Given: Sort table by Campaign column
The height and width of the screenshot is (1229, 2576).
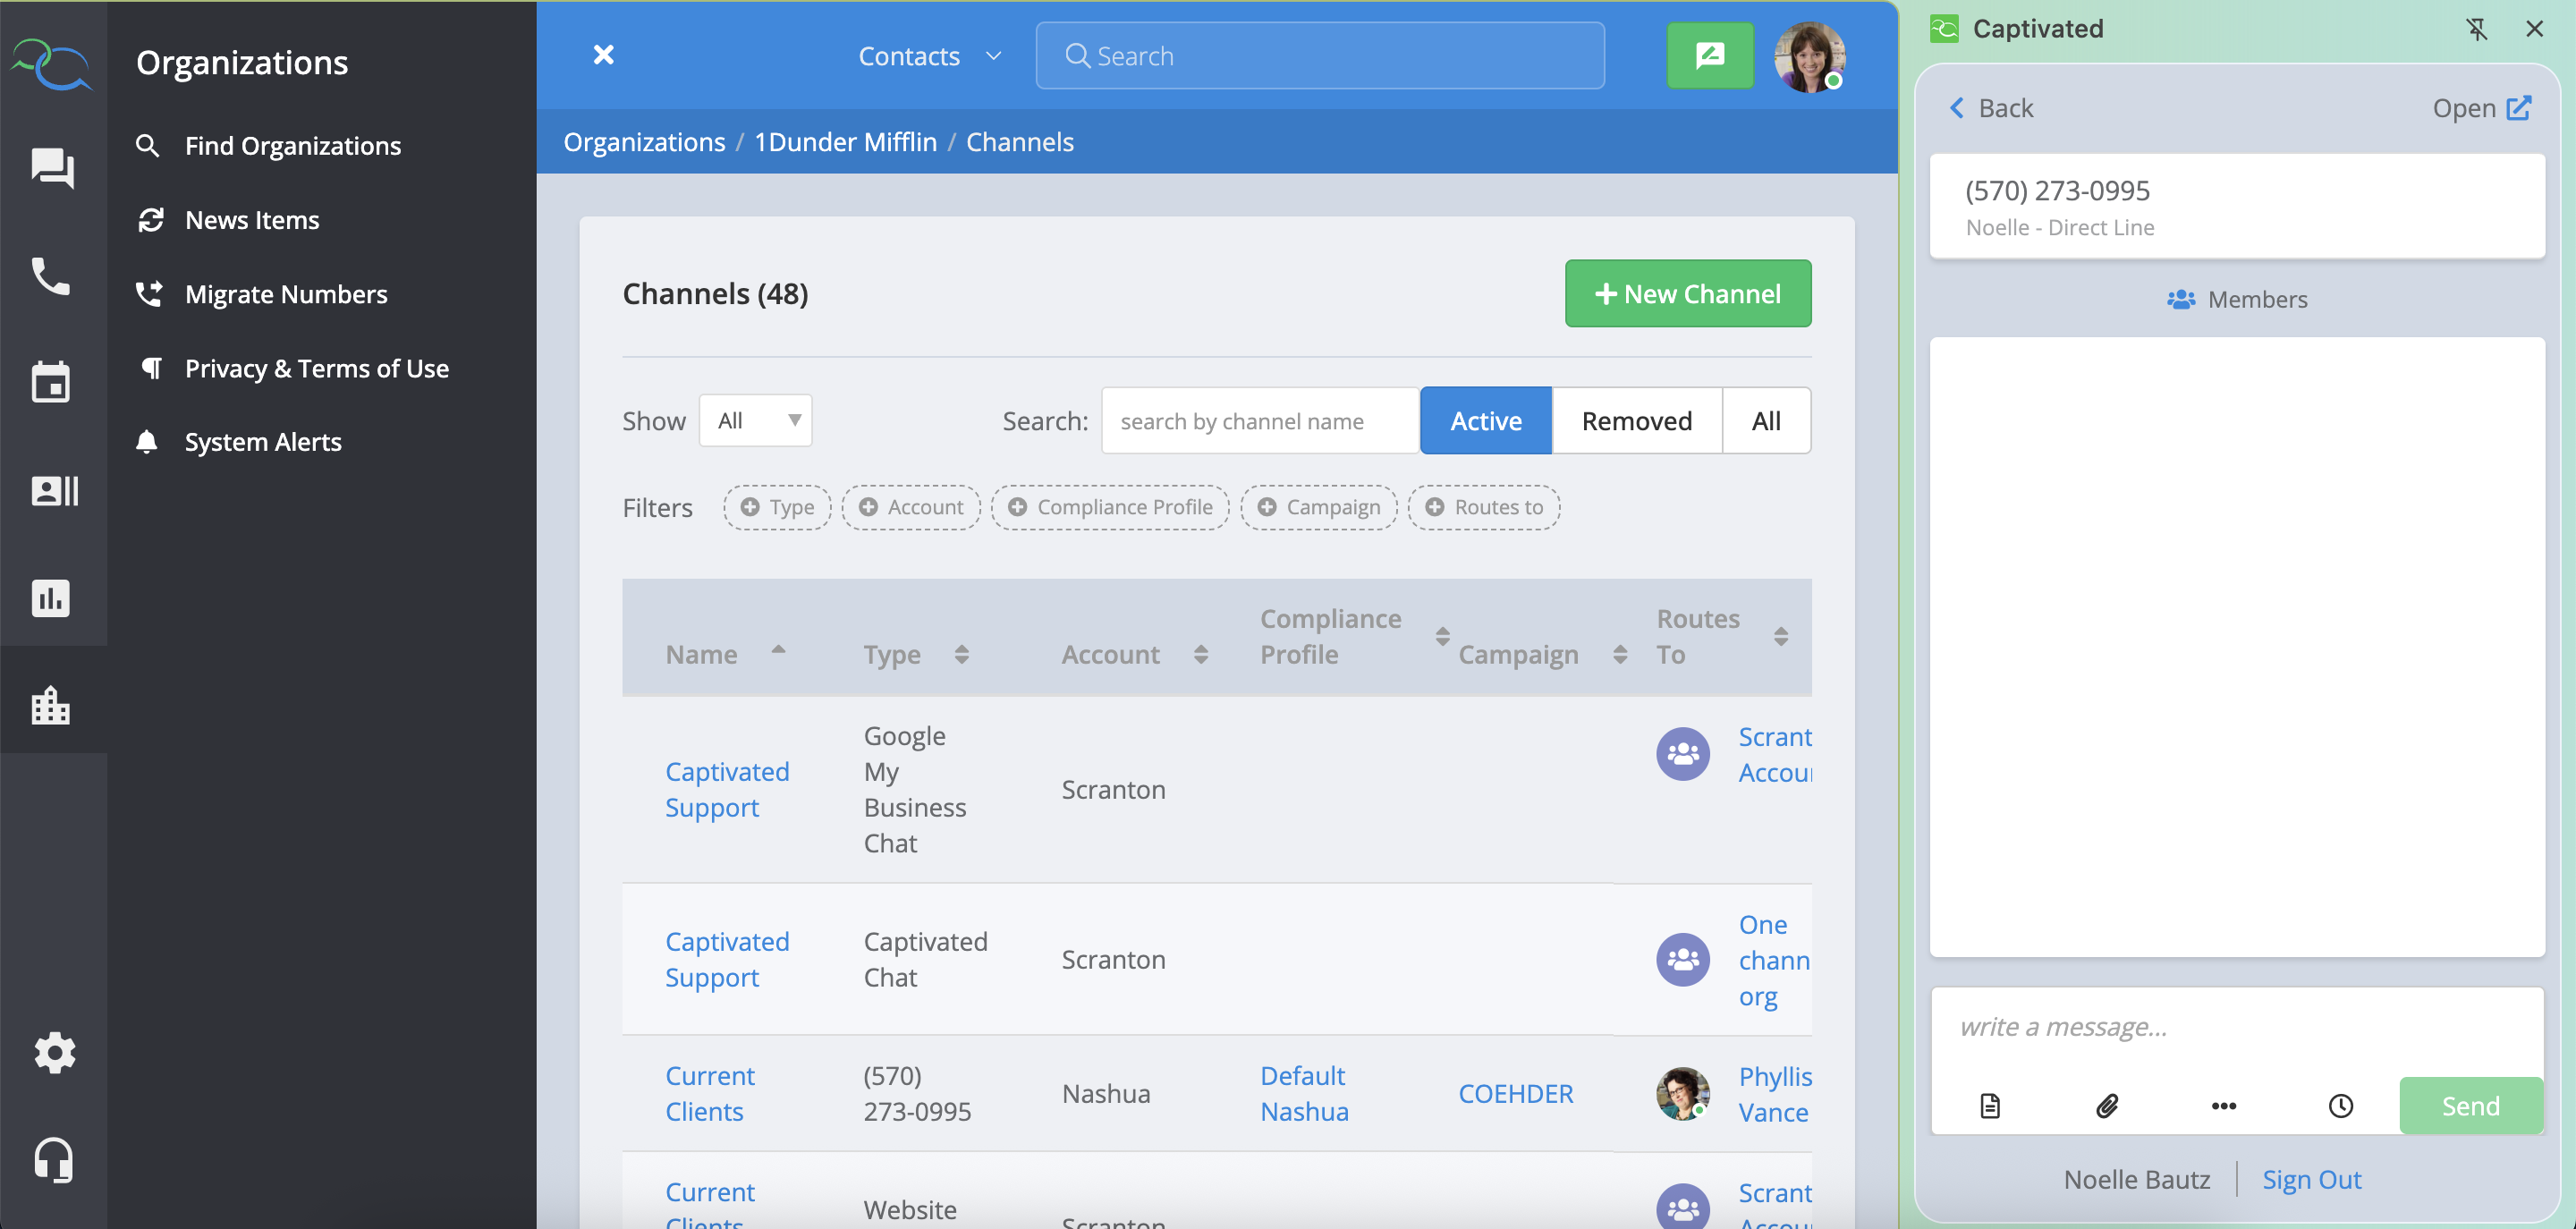Looking at the screenshot, I should pyautogui.click(x=1542, y=654).
